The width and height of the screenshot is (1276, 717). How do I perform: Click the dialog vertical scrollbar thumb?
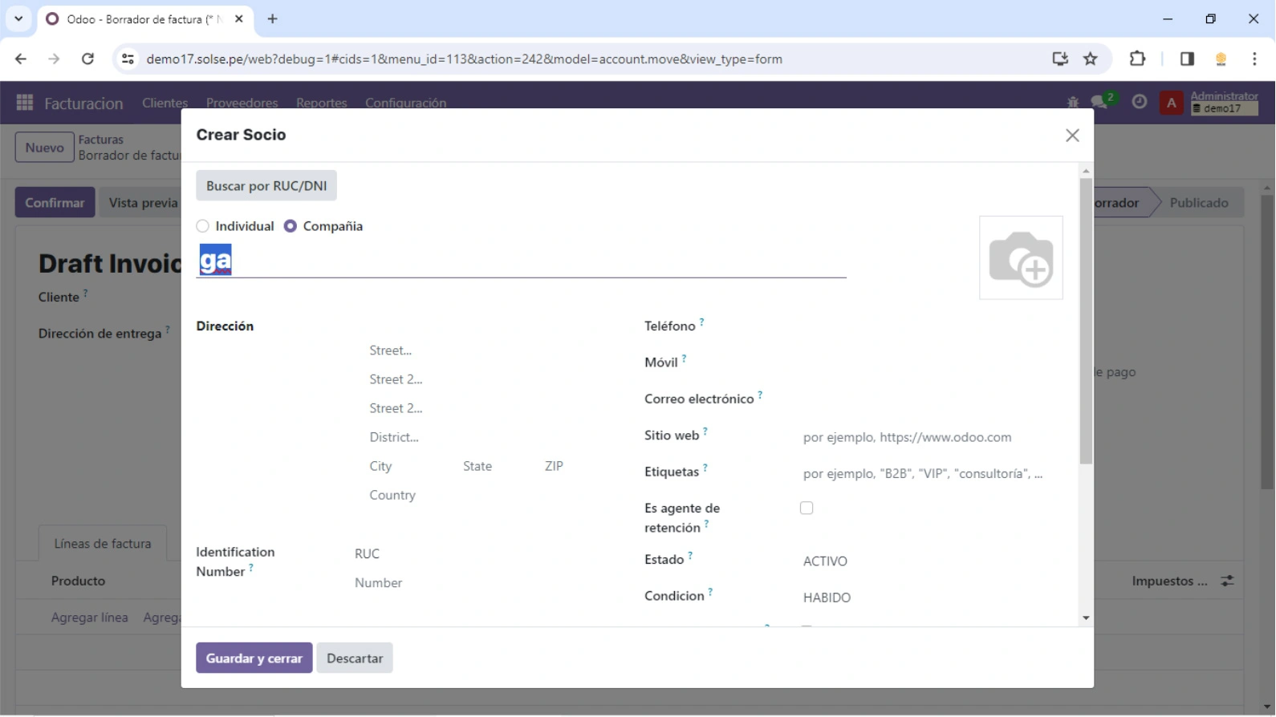(1086, 321)
